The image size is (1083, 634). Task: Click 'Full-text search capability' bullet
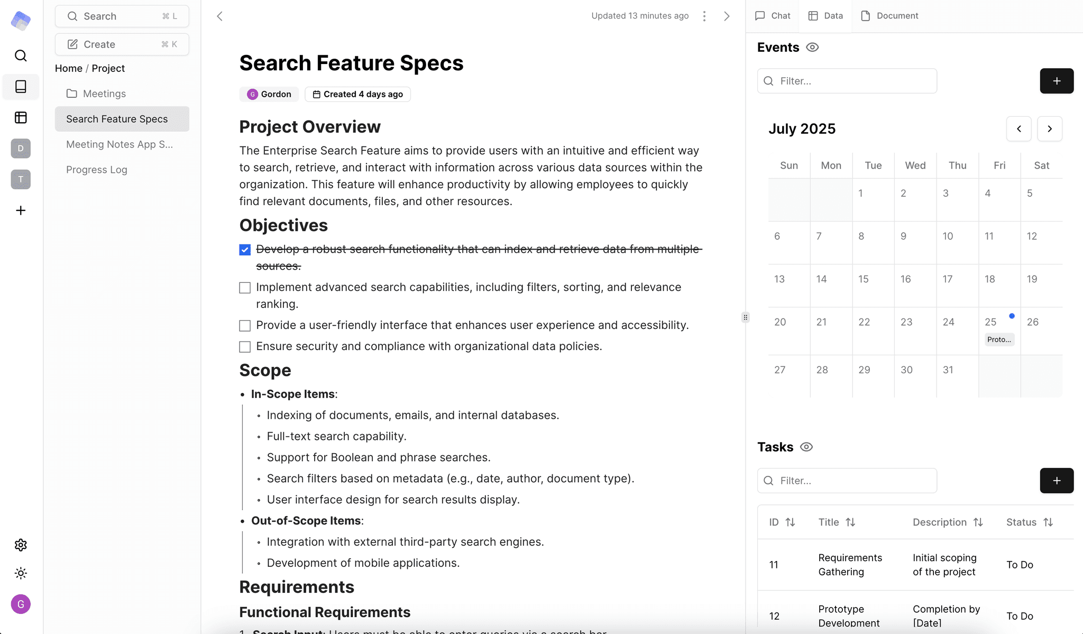click(x=336, y=436)
